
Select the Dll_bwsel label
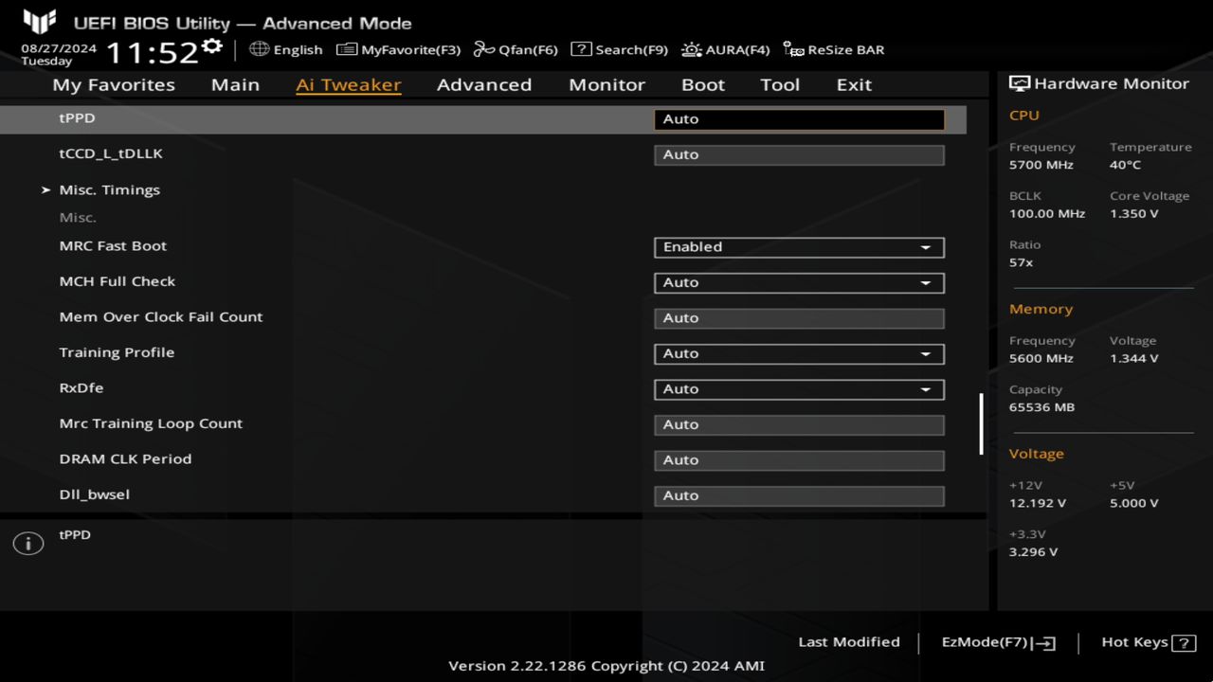94,494
